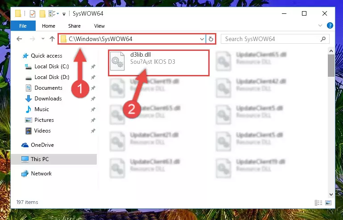
Task: Open Music in the sidebar
Action: [x=41, y=109]
